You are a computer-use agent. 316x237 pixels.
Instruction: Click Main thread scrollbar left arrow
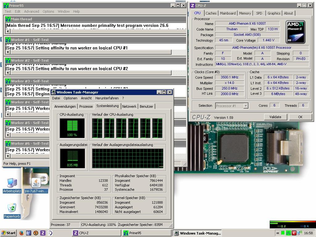[x=8, y=31]
